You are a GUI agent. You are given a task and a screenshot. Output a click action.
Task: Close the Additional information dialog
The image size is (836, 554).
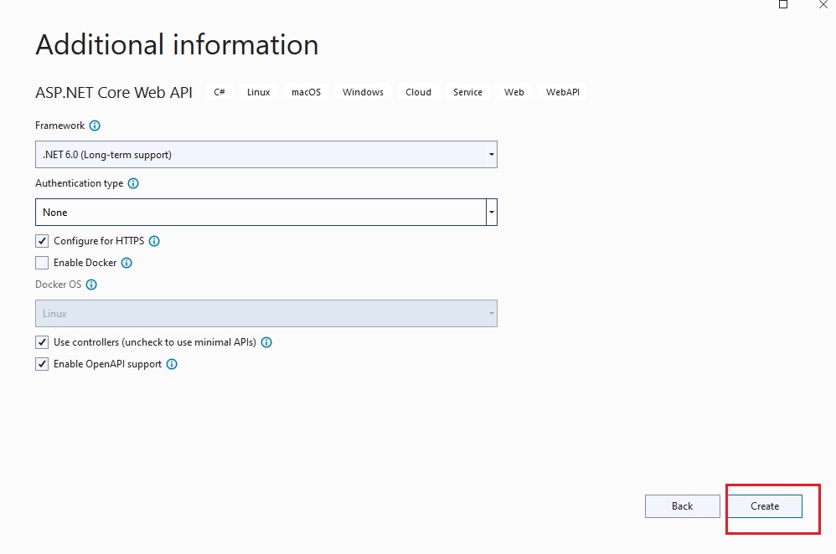pos(823,5)
